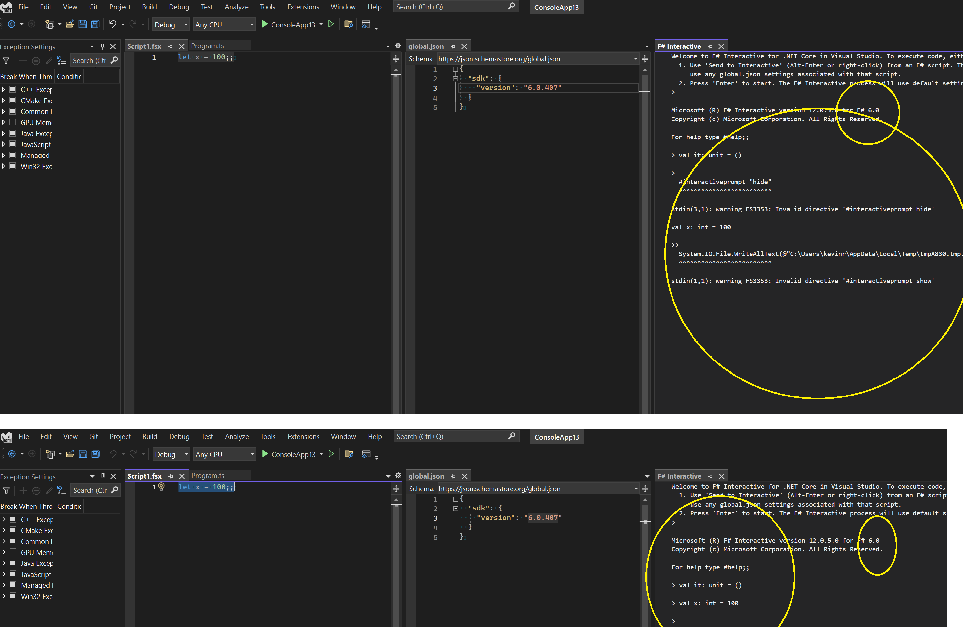
Task: Start ConsoleApp13 with green play button, upper toolbar
Action: (265, 24)
